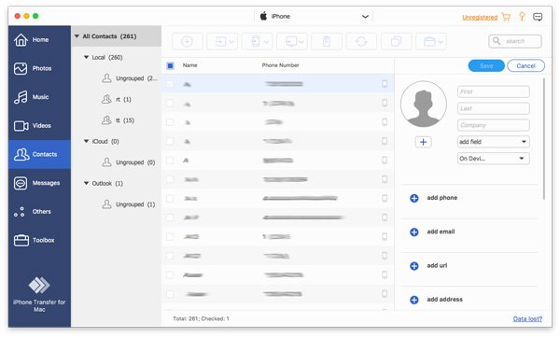Open the Unregistered link

480,17
